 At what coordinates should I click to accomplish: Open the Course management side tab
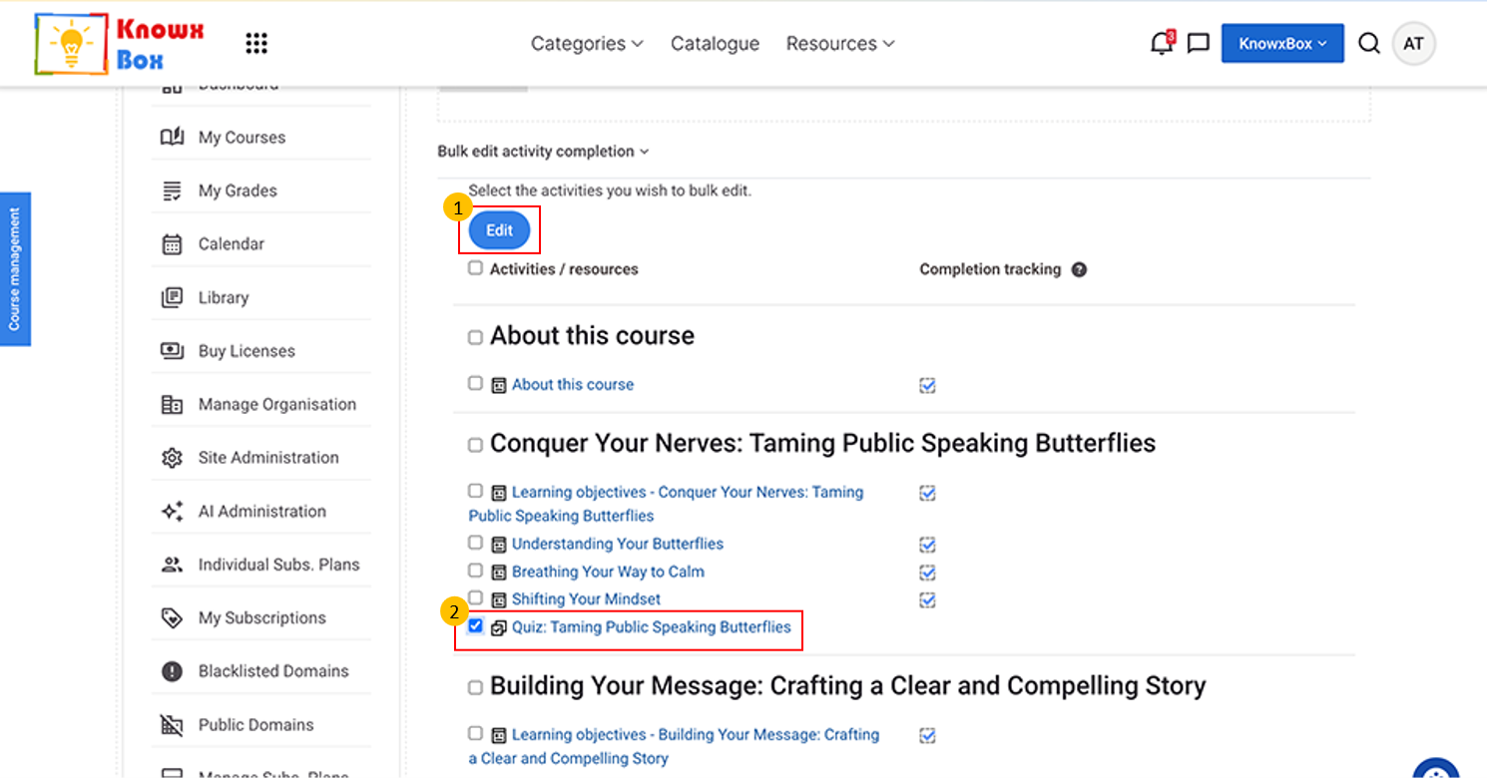(x=15, y=269)
